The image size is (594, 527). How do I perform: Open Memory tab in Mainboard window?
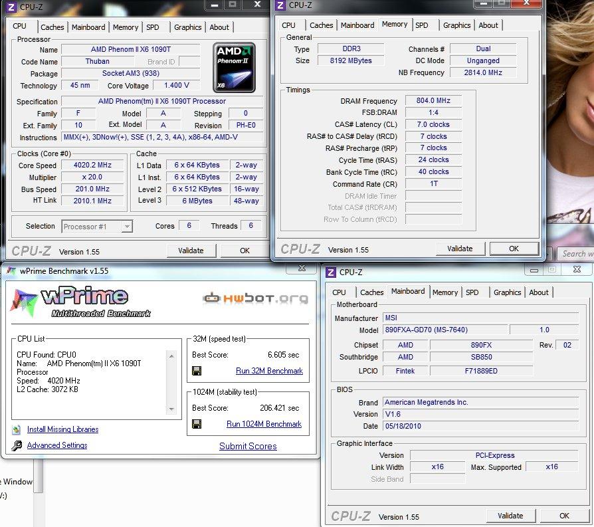coord(445,292)
